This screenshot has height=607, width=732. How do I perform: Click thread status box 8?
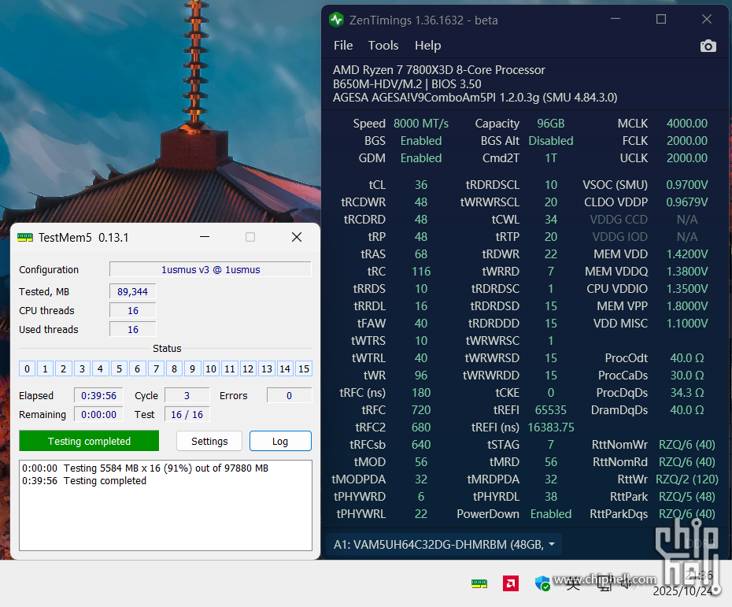(174, 368)
